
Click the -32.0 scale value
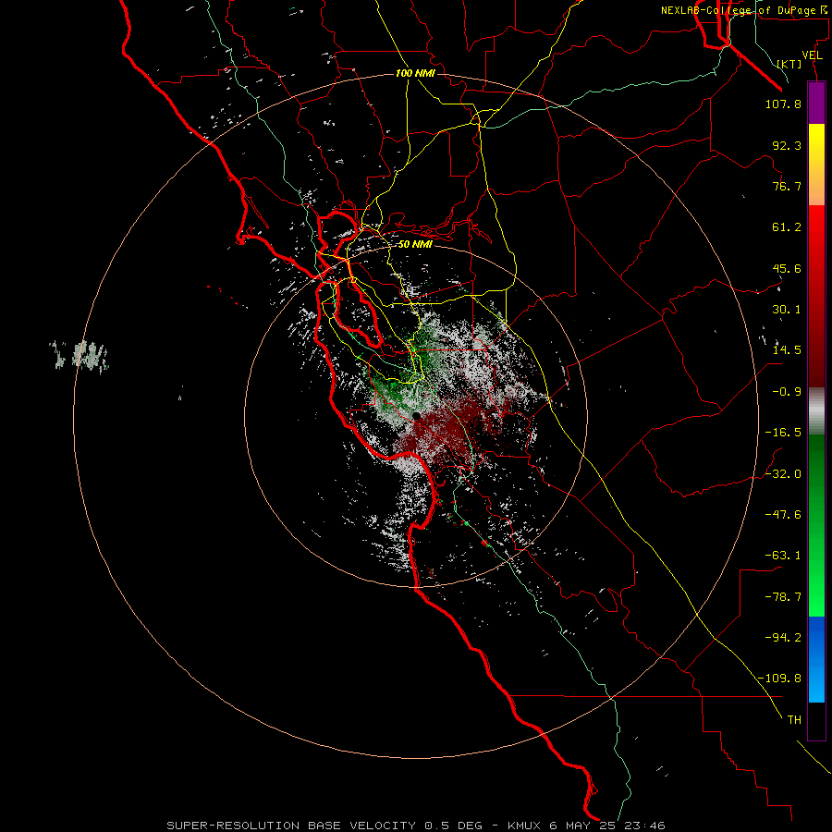click(x=783, y=473)
